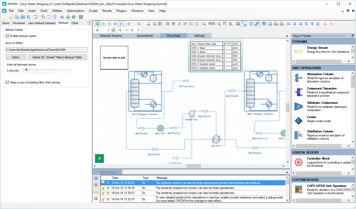The height and width of the screenshot is (209, 356).
Task: Click the green search magnifier button on flowsheet
Action: coord(99,159)
